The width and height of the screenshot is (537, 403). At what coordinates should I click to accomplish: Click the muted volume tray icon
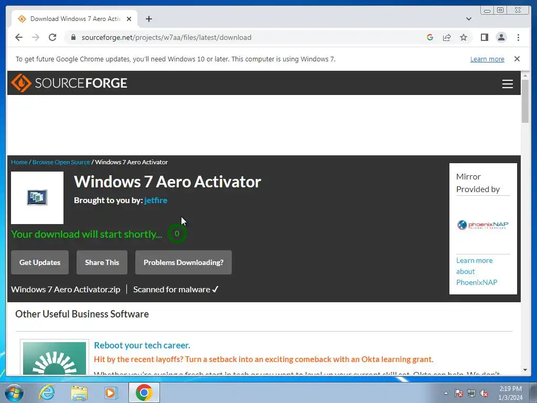coord(484,393)
